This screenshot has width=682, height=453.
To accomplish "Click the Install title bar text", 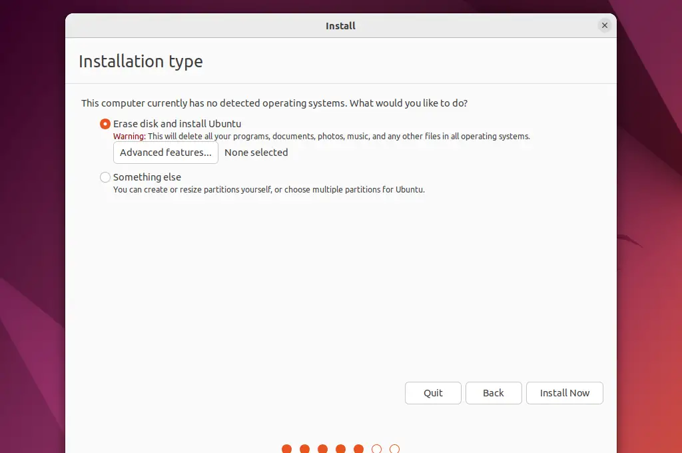I will 340,26.
